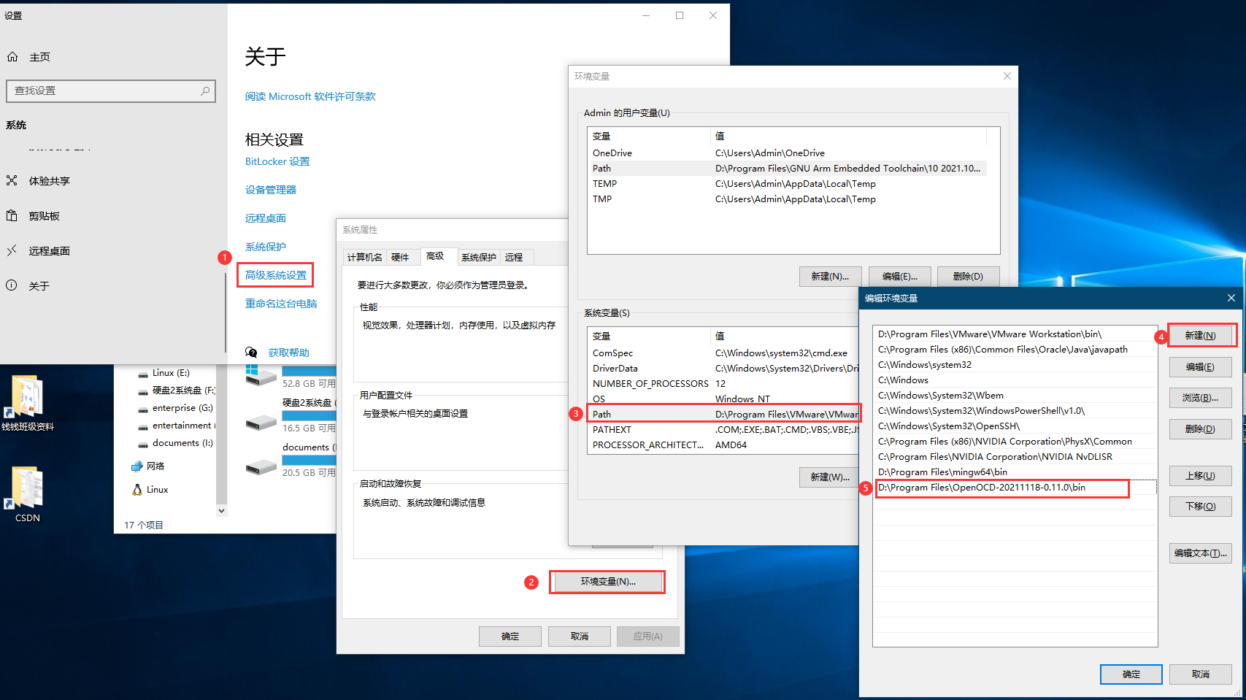Click 下移(O) button
1246x700 pixels.
pos(1200,506)
